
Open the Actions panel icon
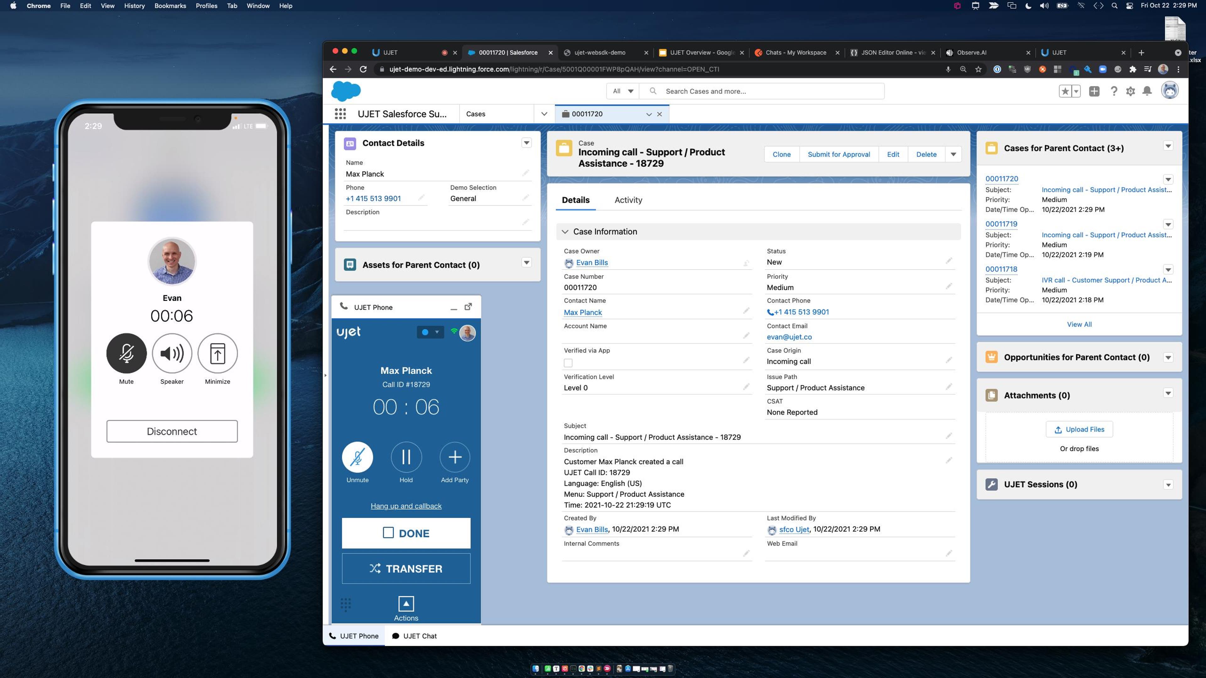click(x=406, y=604)
